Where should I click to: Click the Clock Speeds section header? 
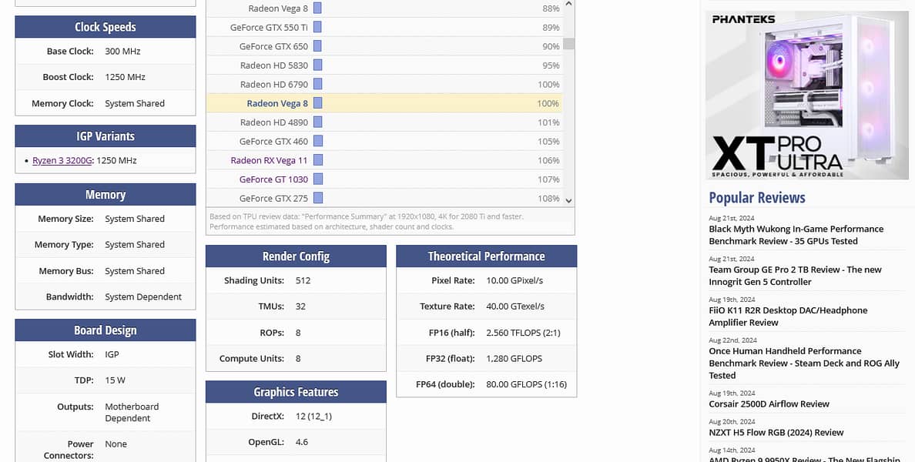tap(105, 27)
